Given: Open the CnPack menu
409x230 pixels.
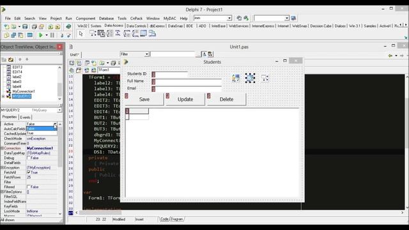Looking at the screenshot, I should (136, 19).
